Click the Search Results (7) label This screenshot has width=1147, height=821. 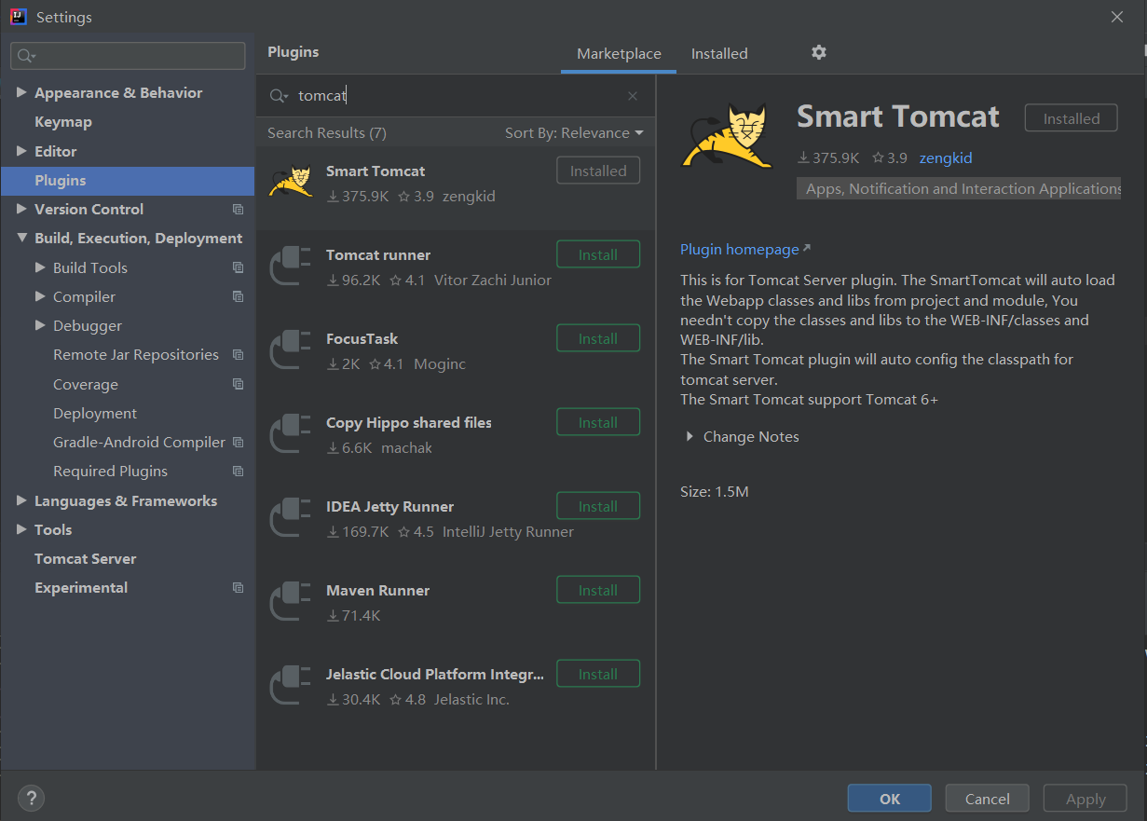327,133
